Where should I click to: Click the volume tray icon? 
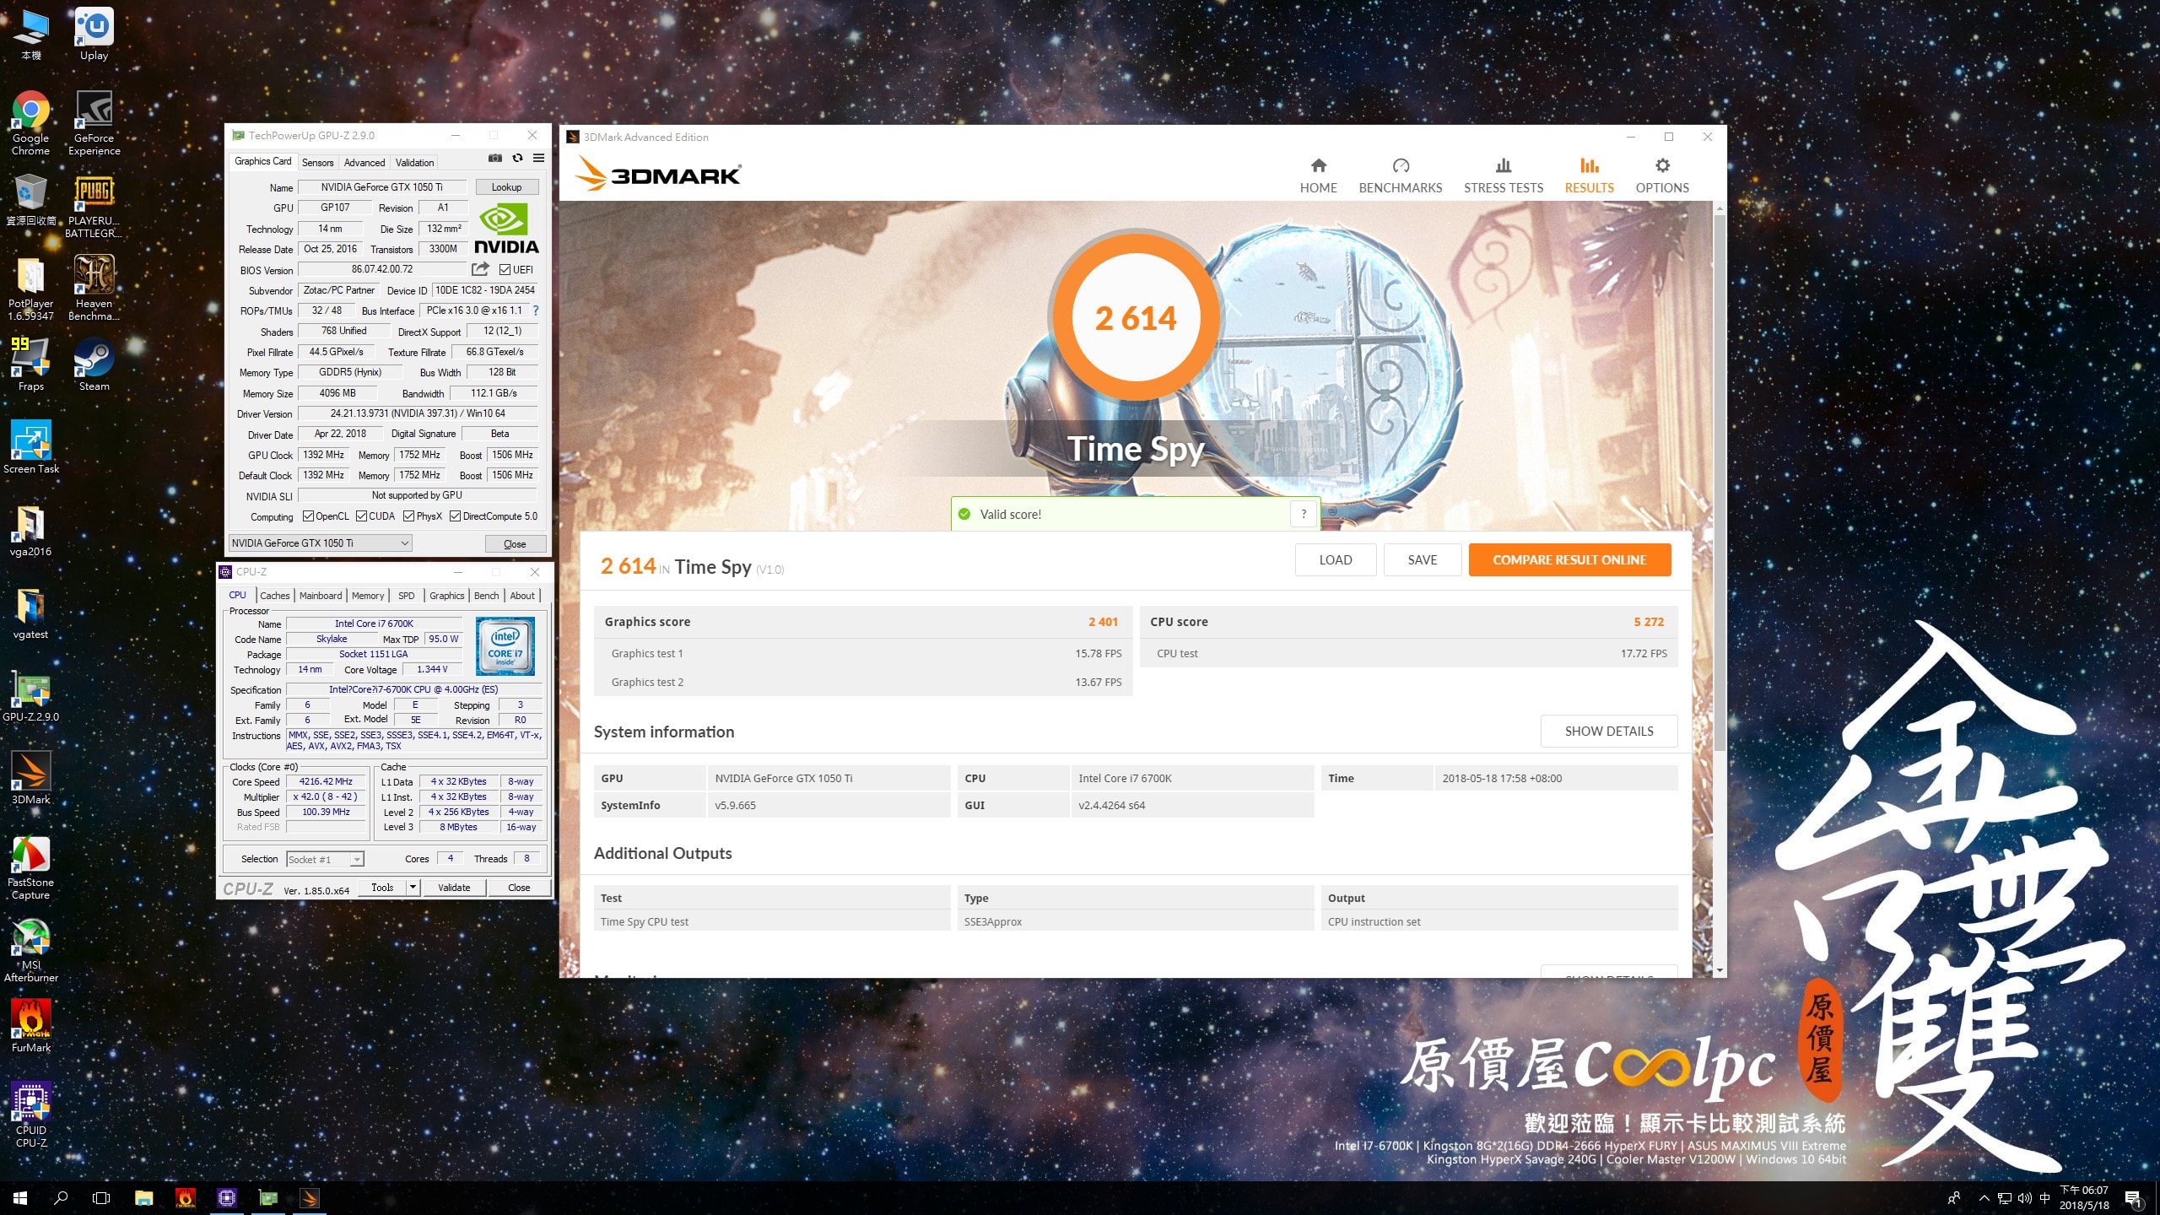coord(2025,1198)
